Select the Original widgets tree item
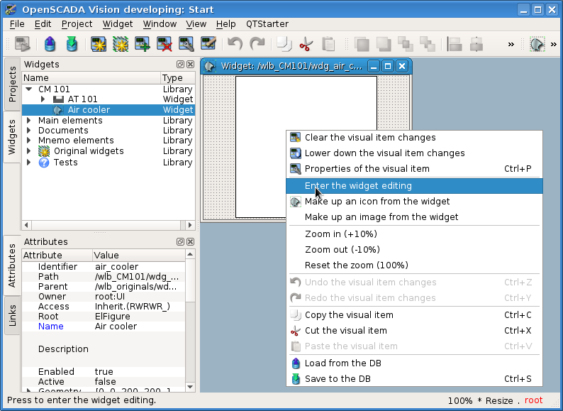563x411 pixels. pos(89,151)
